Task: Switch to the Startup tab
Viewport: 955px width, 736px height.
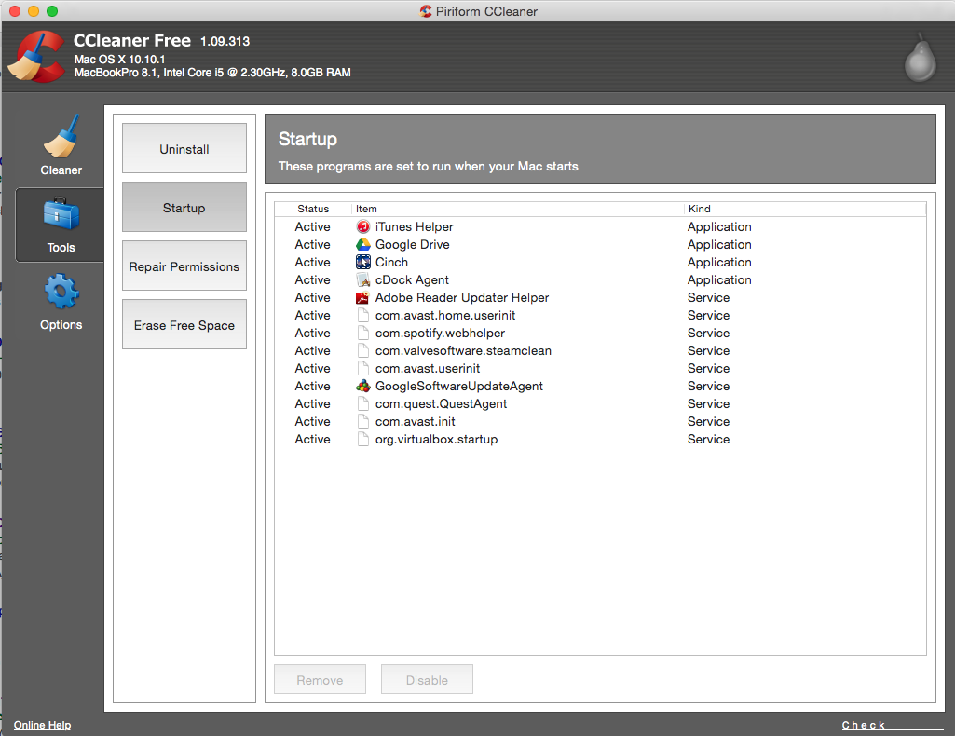Action: 184,207
